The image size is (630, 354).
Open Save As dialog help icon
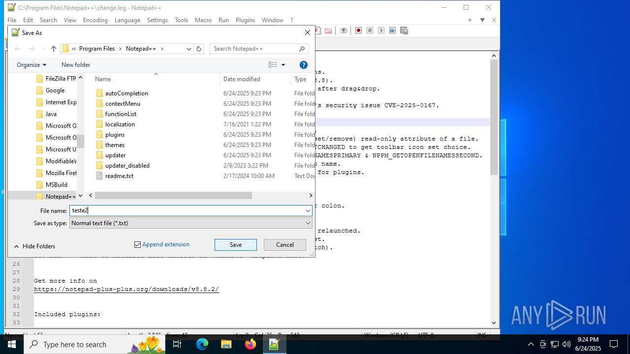coord(304,65)
